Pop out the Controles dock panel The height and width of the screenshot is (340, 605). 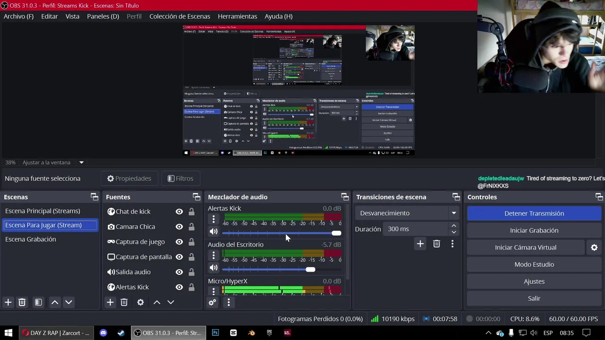pyautogui.click(x=599, y=197)
